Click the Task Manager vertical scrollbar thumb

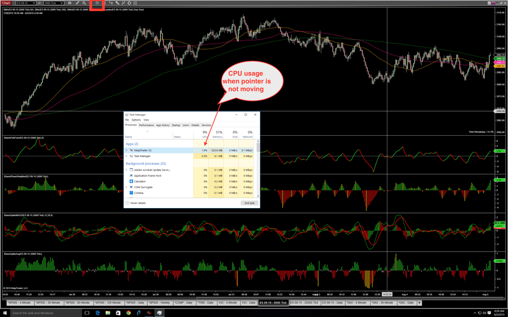tap(258, 147)
